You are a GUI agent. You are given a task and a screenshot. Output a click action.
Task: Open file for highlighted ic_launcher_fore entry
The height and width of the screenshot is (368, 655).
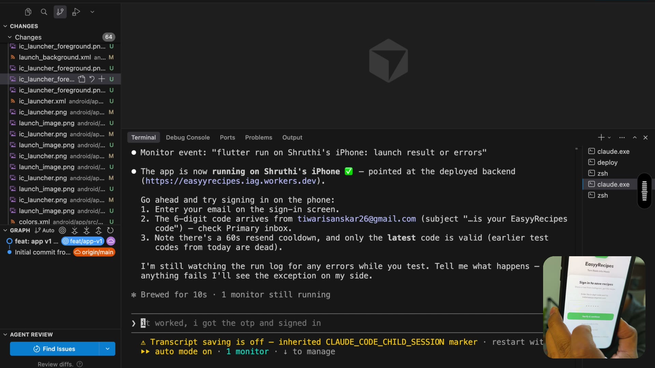(x=82, y=79)
